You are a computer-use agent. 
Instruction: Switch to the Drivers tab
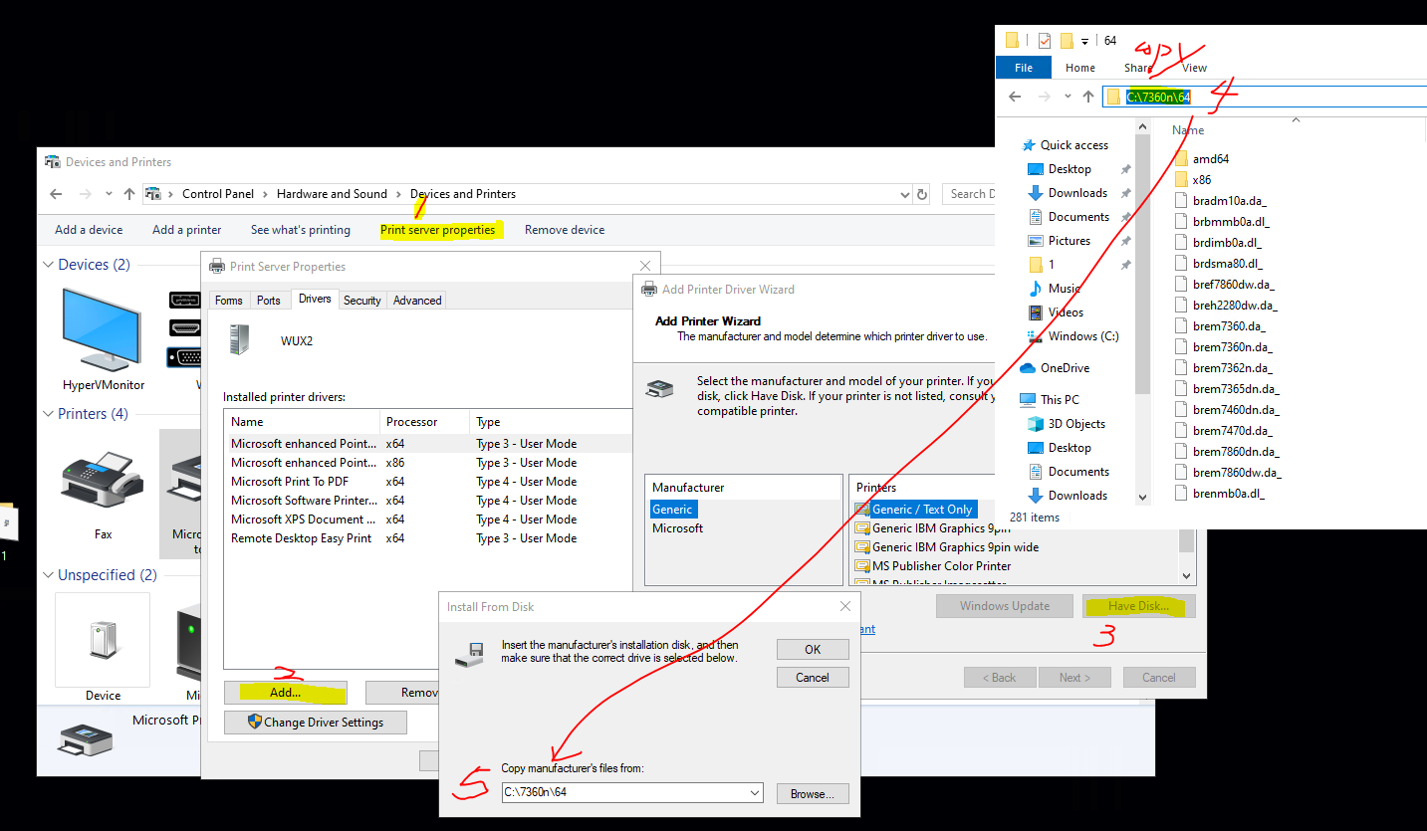[315, 299]
